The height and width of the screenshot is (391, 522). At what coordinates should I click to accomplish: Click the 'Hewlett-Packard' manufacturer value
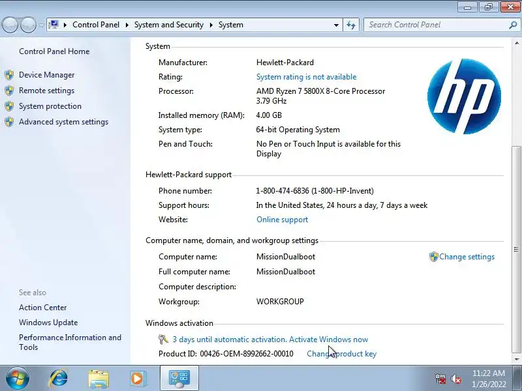click(285, 63)
